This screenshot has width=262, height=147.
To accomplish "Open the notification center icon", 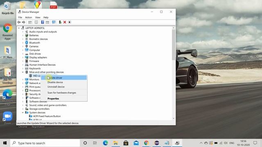I will coord(255,143).
